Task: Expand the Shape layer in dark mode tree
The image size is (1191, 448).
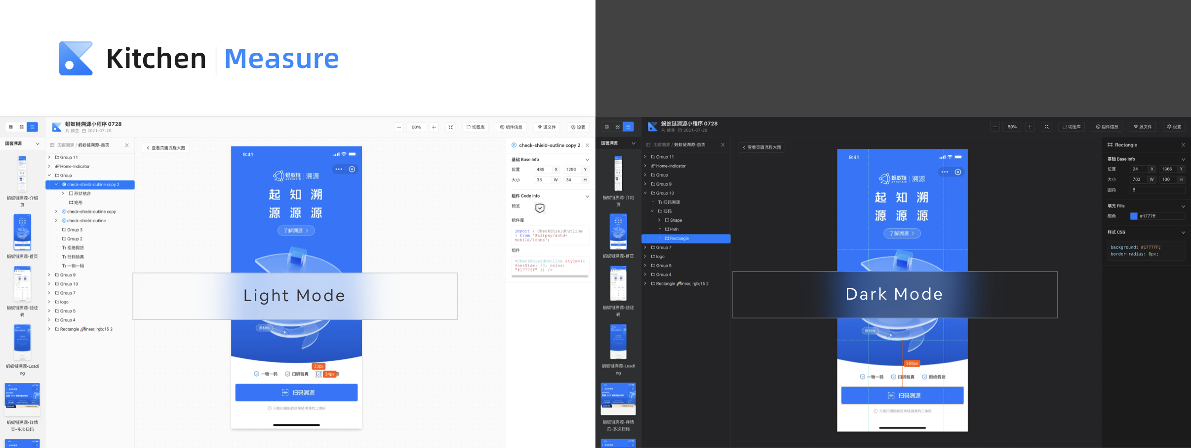Action: point(659,220)
